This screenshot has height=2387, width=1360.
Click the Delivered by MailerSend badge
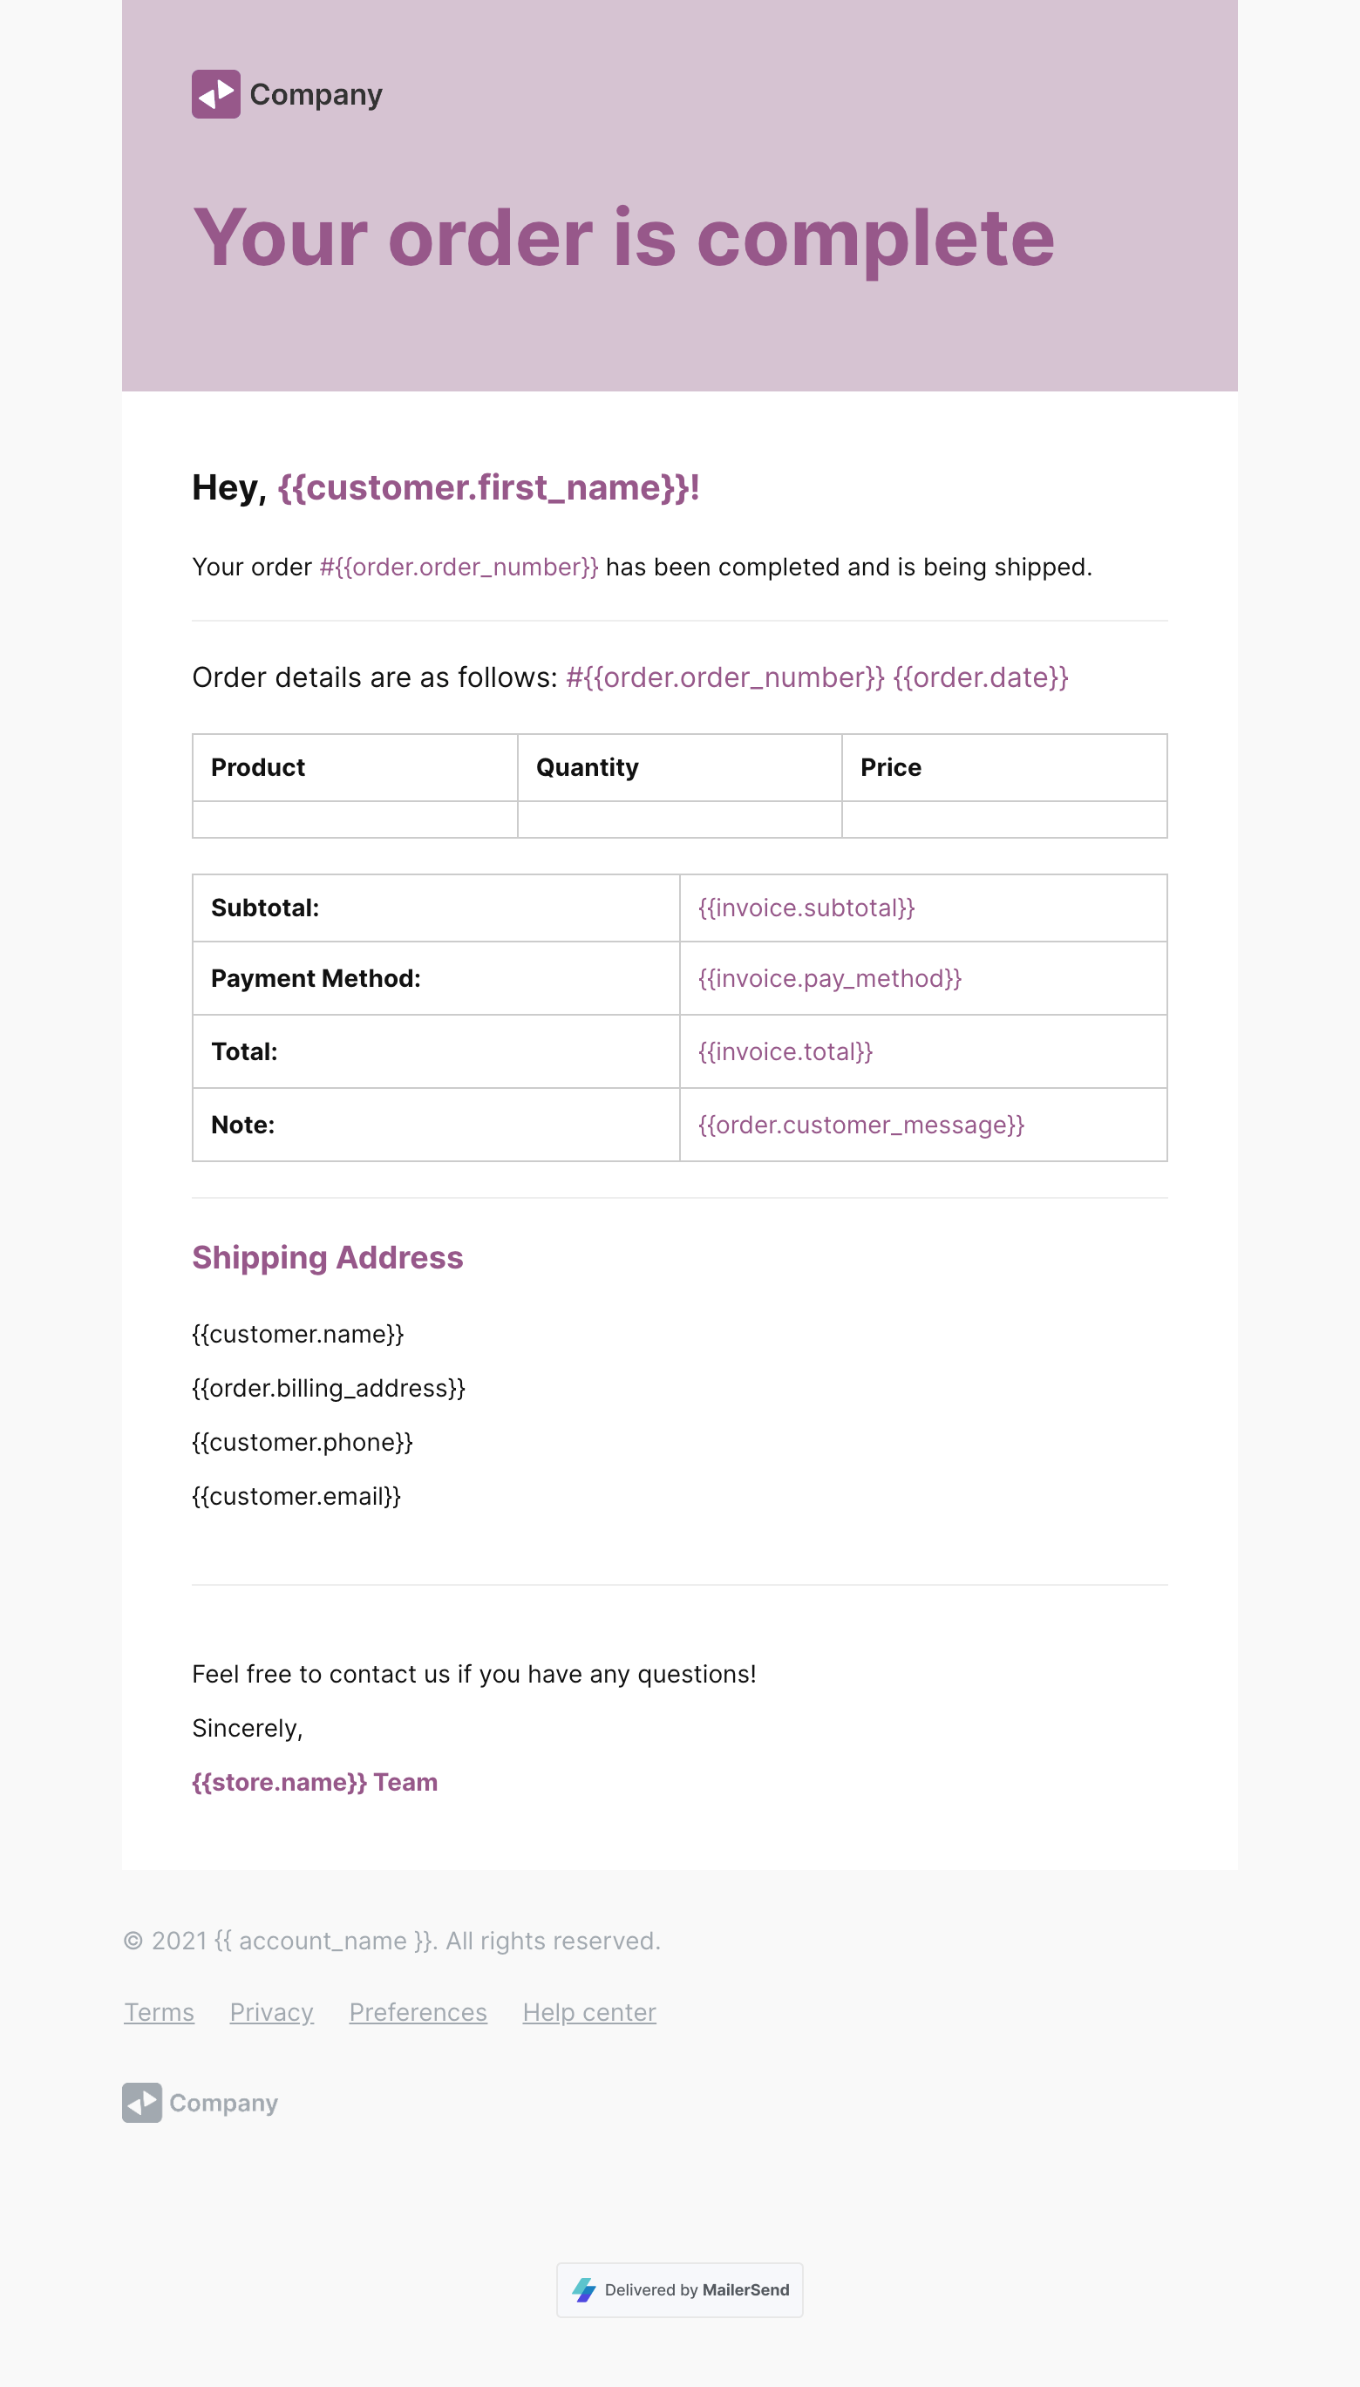pyautogui.click(x=679, y=2289)
